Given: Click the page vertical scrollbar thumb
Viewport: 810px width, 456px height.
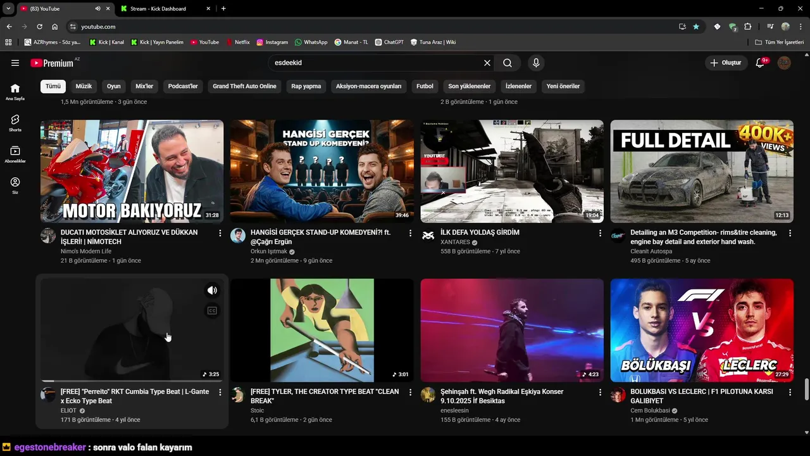Looking at the screenshot, I should click(x=806, y=389).
